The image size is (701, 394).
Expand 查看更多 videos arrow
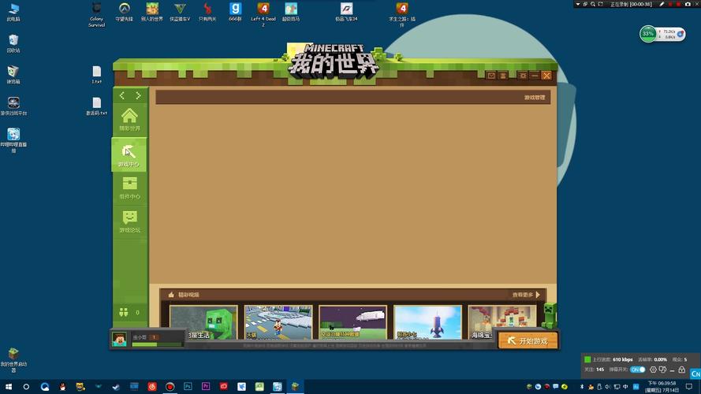click(x=538, y=295)
